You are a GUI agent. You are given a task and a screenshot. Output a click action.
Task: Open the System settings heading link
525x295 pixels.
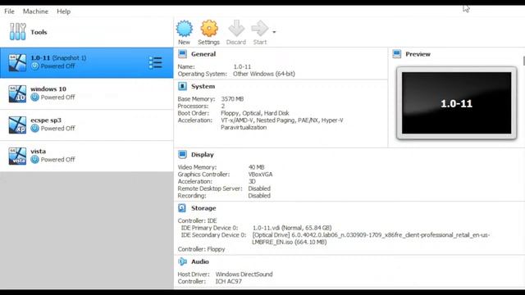click(x=203, y=86)
